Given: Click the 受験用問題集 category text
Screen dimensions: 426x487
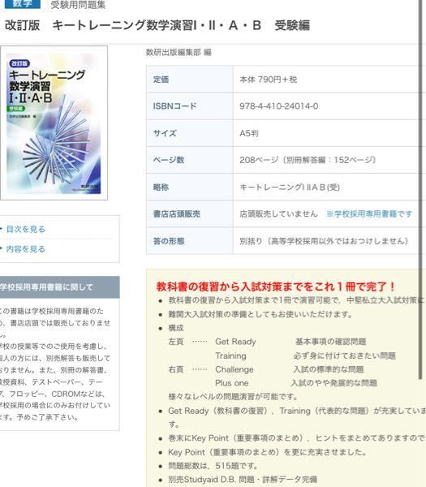Looking at the screenshot, I should click(78, 5).
